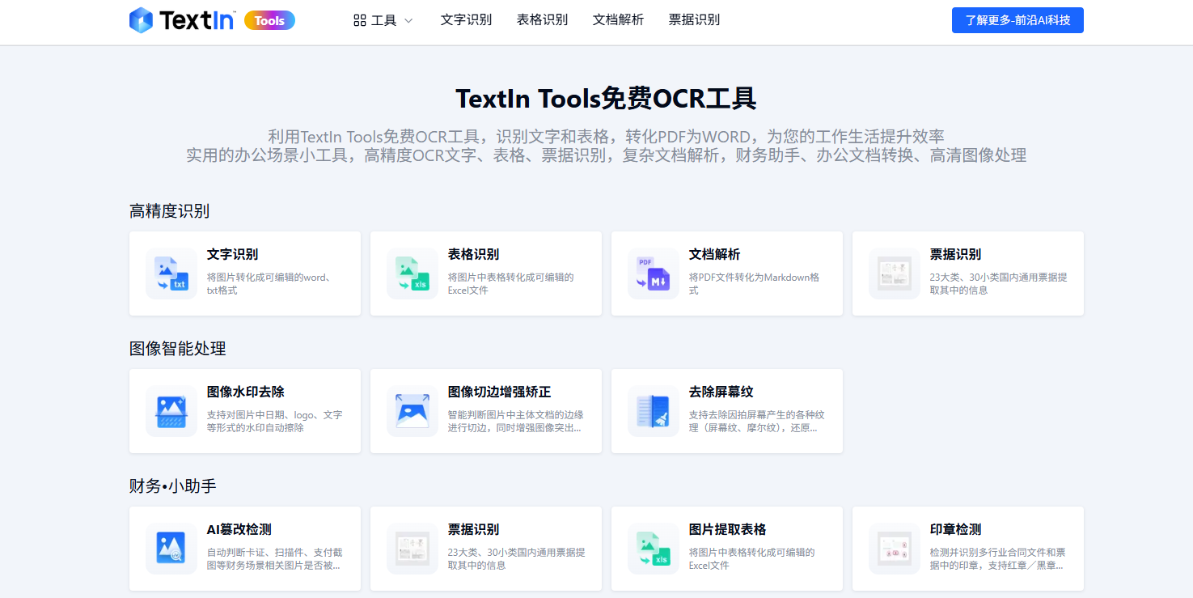Image resolution: width=1193 pixels, height=598 pixels.
Task: Click description starting 支持对图片中日期、logo
Action: (275, 421)
